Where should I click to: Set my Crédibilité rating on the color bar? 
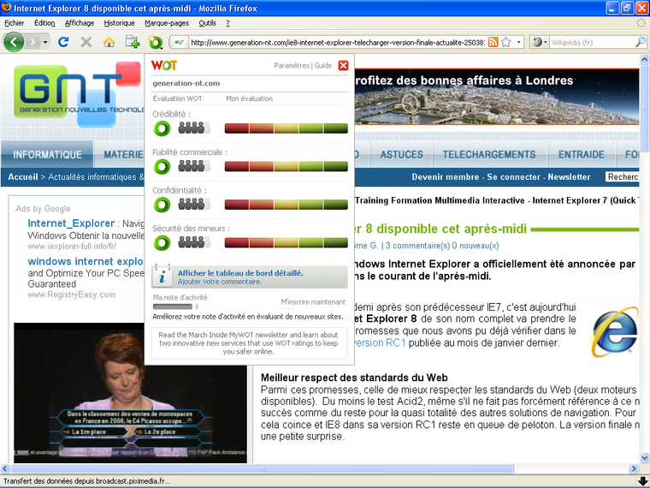pyautogui.click(x=286, y=128)
